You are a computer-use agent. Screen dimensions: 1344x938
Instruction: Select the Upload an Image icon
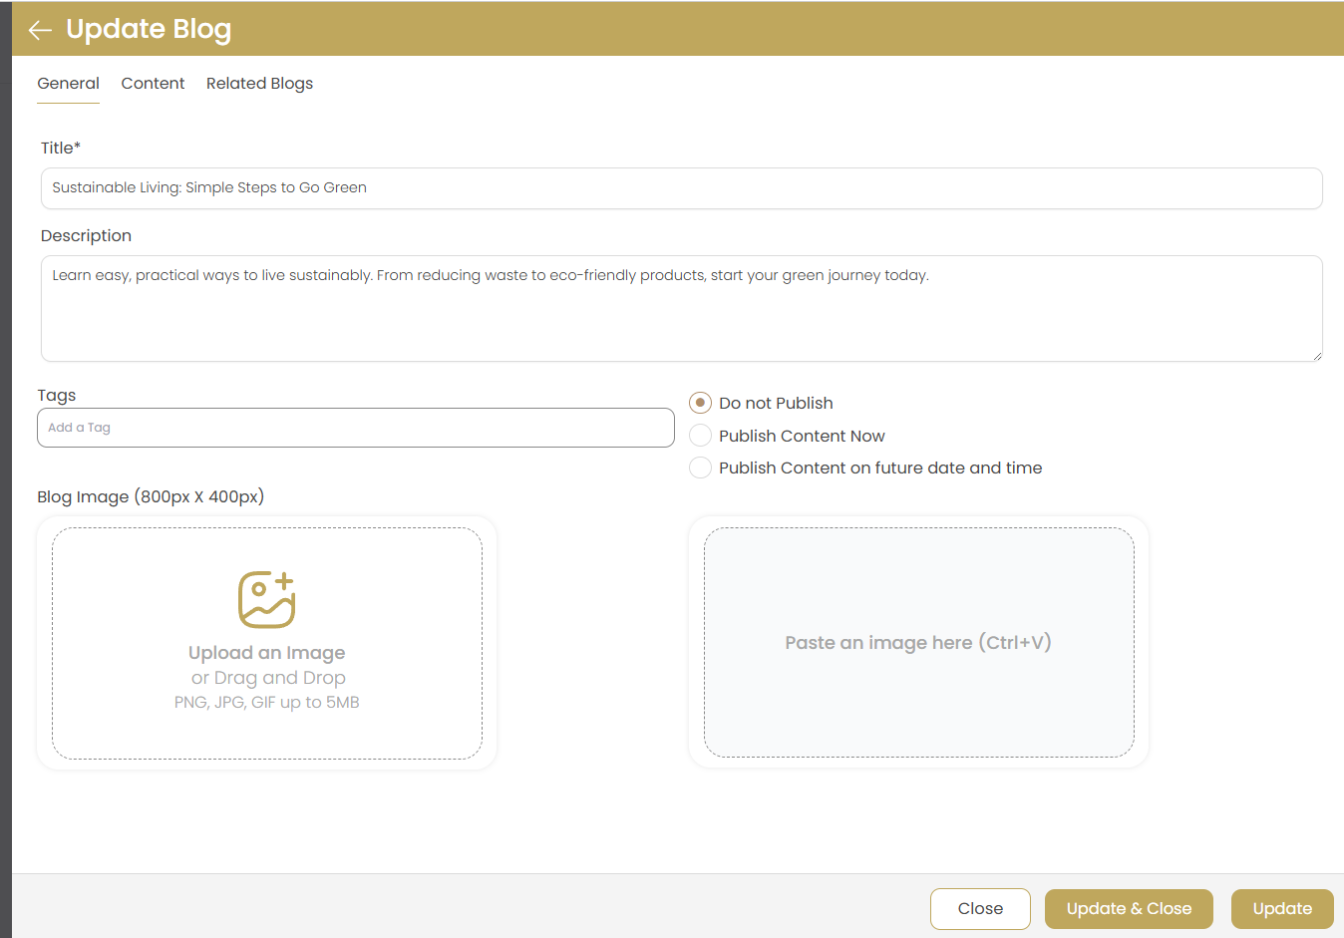(265, 597)
